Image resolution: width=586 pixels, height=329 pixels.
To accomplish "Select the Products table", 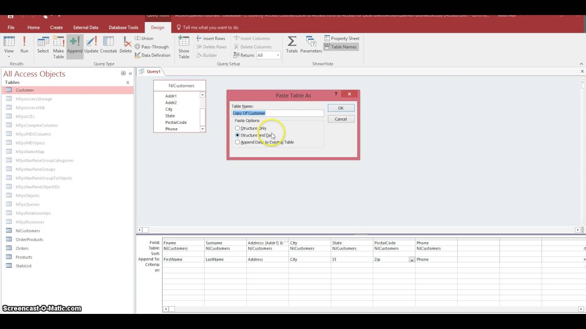I will 68,257.
